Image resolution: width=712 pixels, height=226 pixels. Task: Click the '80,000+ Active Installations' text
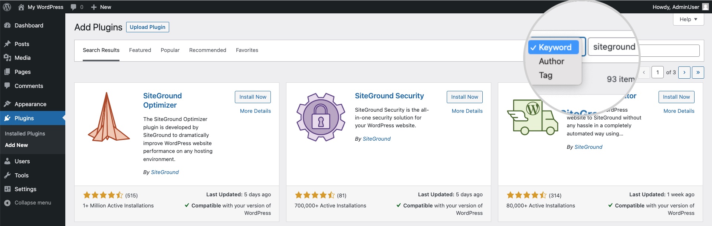pos(541,206)
